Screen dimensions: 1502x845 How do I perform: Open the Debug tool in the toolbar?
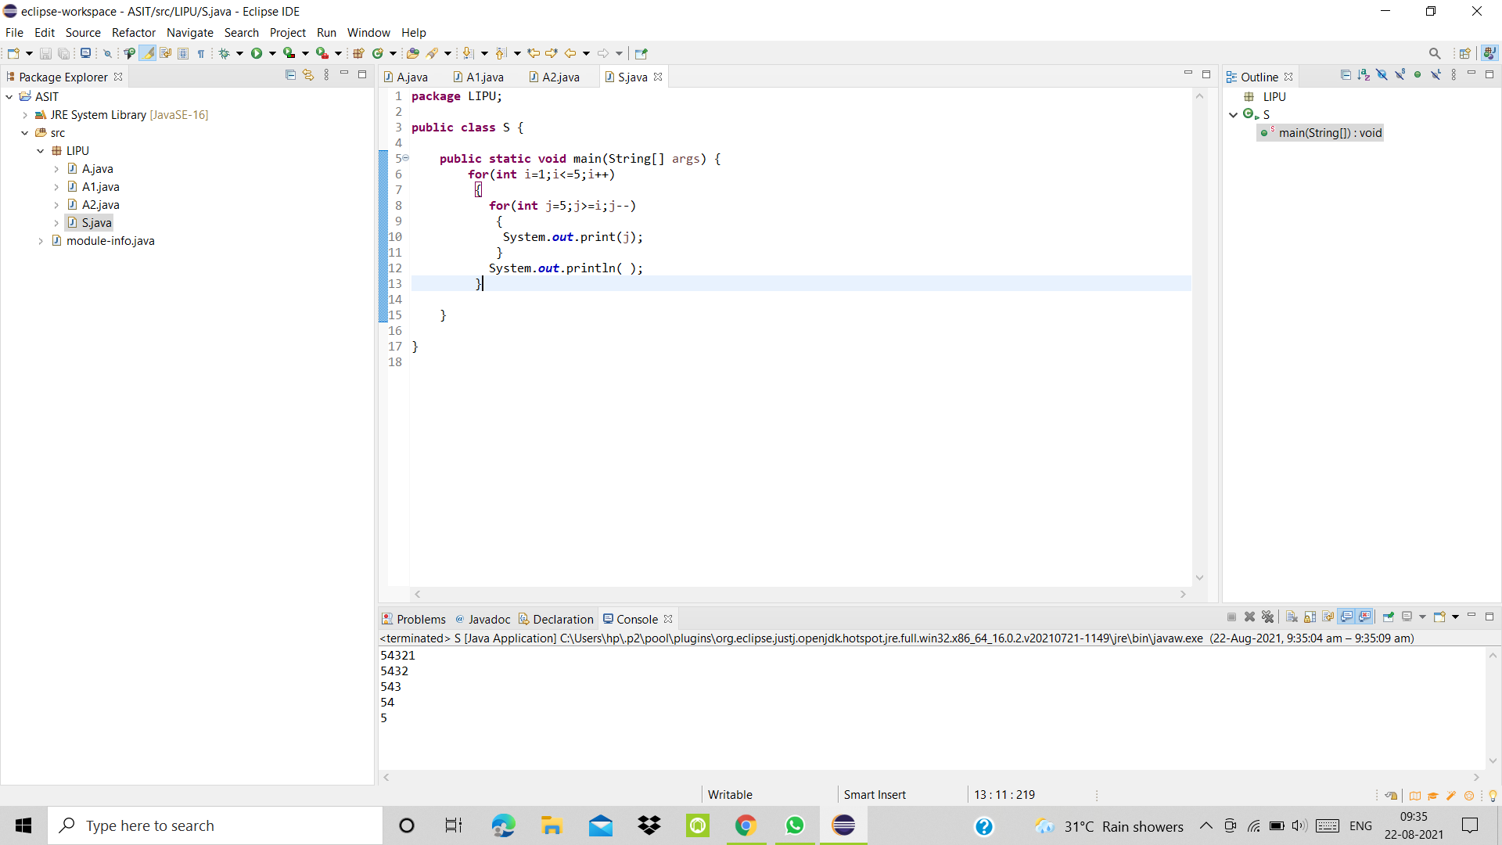coord(225,52)
